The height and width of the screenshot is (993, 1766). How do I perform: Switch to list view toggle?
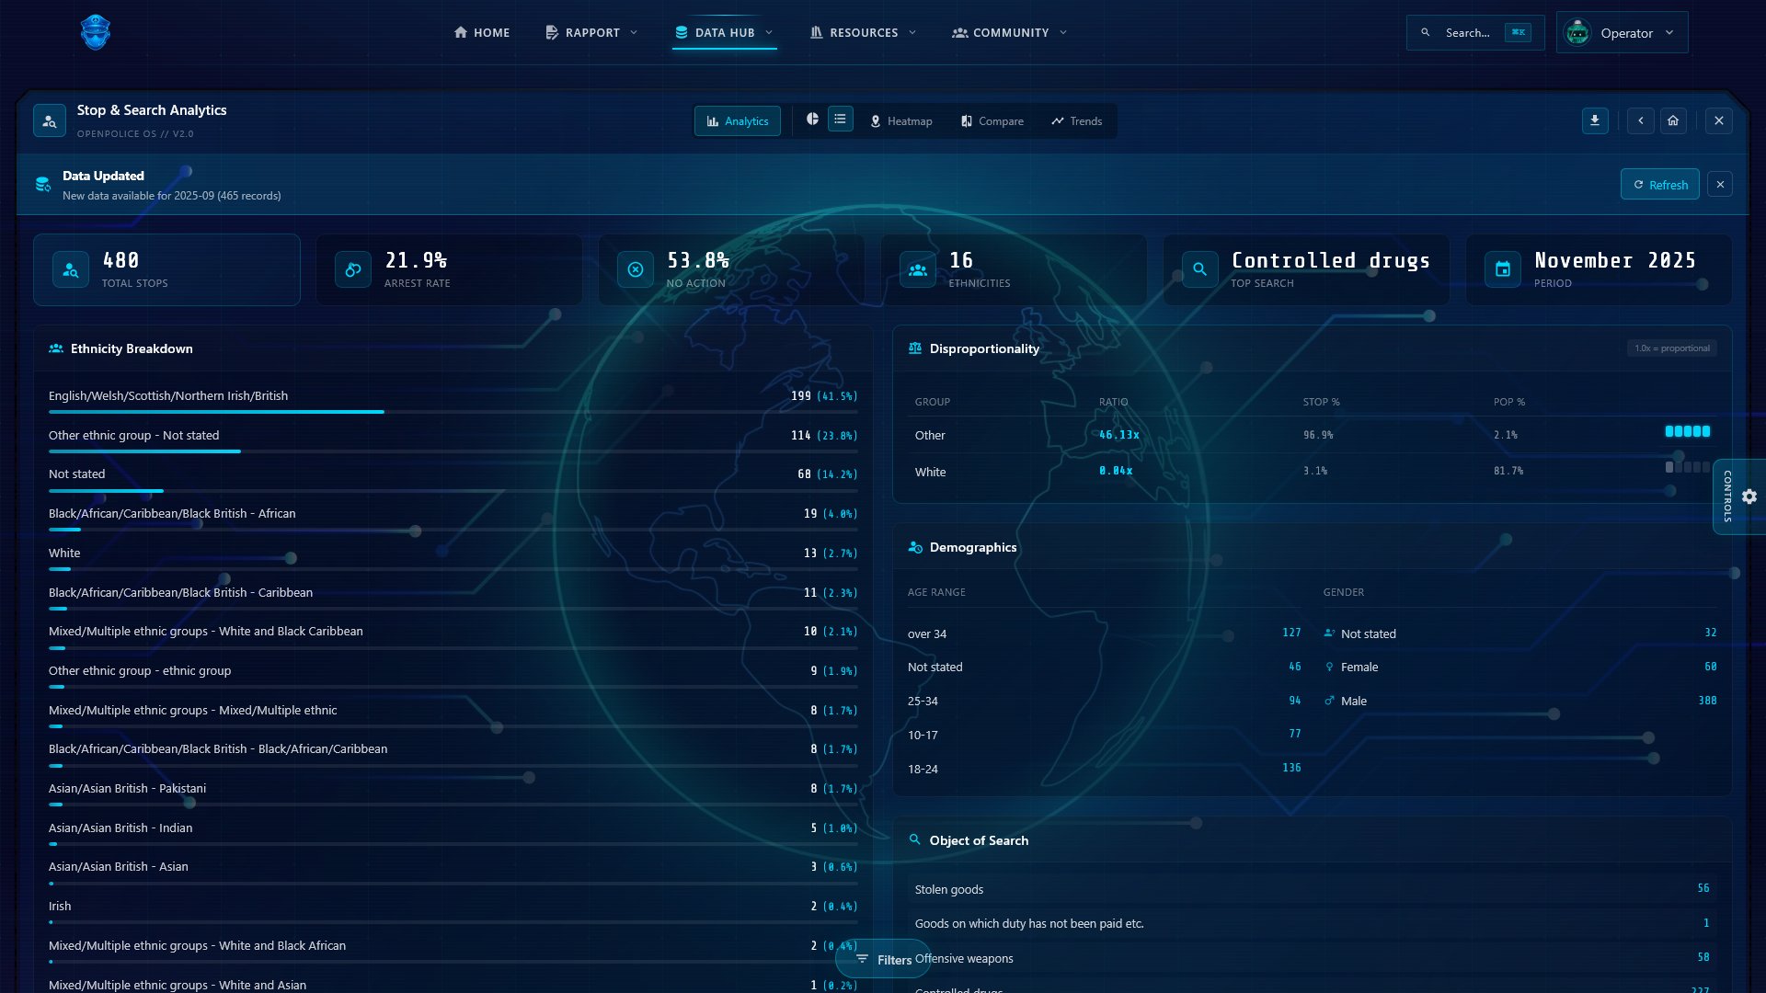[840, 120]
